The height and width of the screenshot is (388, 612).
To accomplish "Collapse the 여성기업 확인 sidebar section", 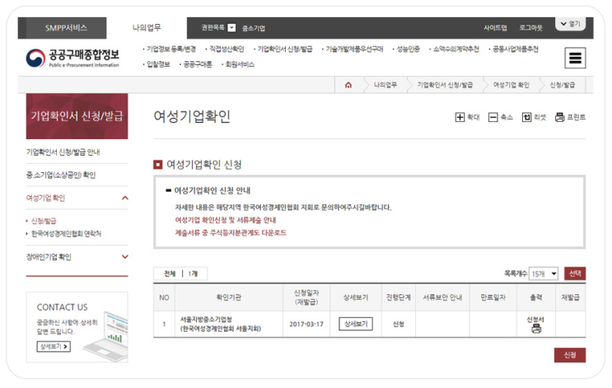I will click(x=125, y=198).
